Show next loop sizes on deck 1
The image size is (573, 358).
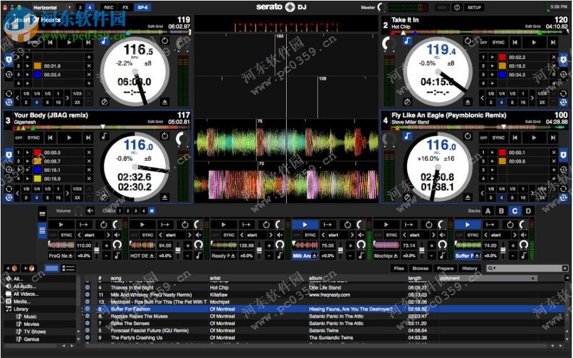pos(67,98)
